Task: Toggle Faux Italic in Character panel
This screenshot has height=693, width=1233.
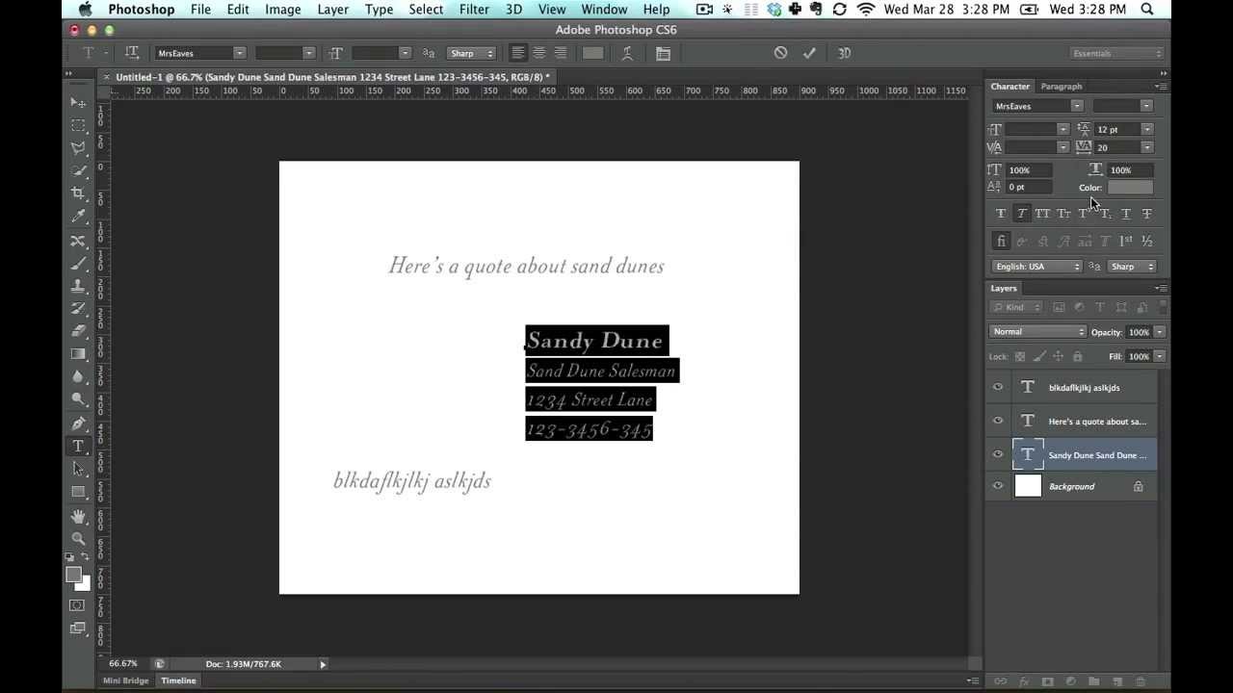Action: point(1021,214)
